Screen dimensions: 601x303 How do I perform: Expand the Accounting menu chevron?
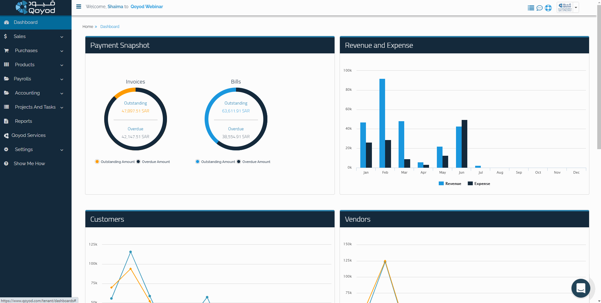click(x=62, y=93)
